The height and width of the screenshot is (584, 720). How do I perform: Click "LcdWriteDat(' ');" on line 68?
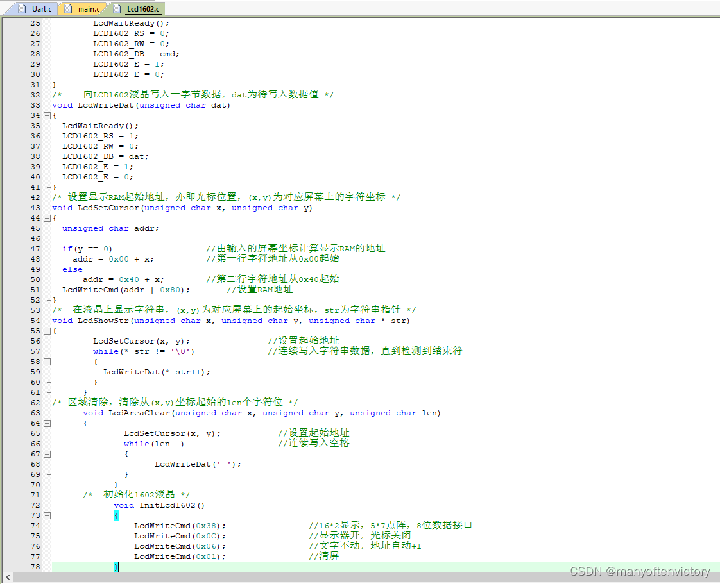(x=198, y=464)
